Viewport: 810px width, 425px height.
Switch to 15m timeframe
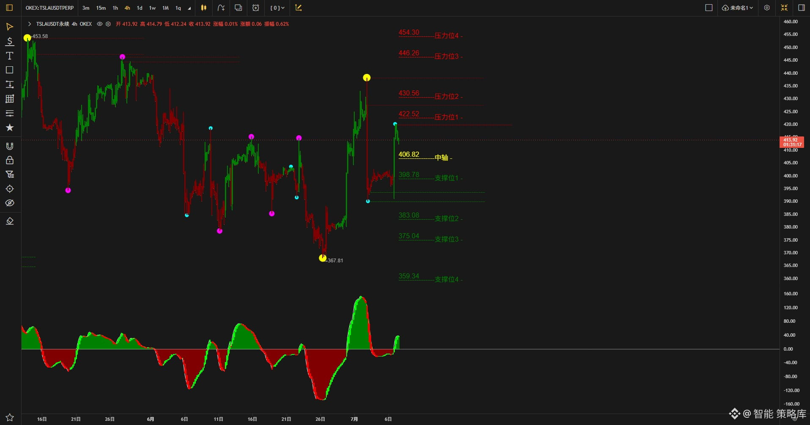click(x=101, y=8)
